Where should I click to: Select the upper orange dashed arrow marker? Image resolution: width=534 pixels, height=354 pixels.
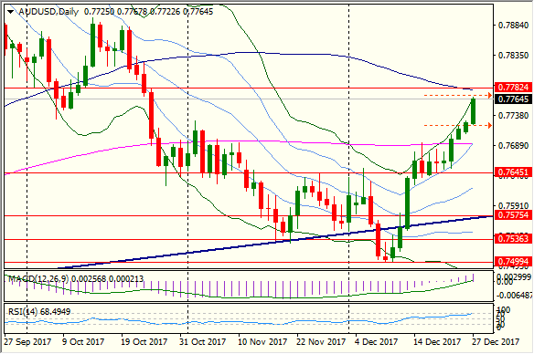tap(458, 95)
